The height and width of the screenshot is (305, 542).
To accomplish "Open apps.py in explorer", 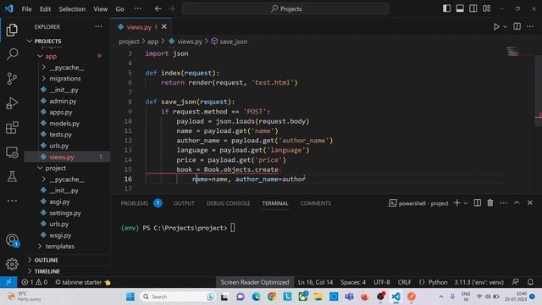I will click(68, 112).
